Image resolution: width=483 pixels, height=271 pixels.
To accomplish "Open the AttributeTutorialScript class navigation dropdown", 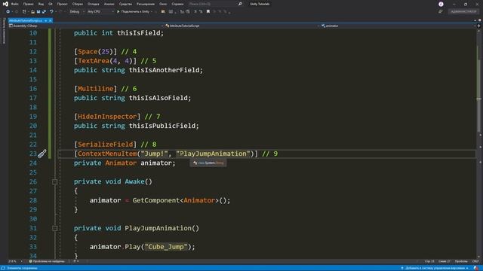I will coord(242,26).
